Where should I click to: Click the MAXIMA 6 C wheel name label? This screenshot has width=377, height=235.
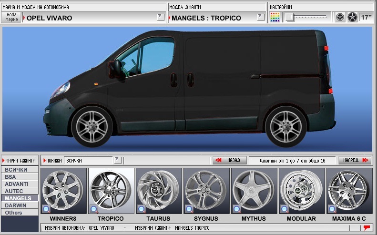(x=349, y=219)
